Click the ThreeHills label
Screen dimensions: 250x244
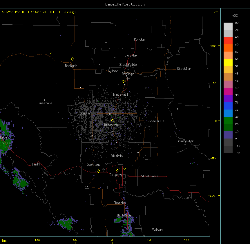pyautogui.click(x=156, y=121)
